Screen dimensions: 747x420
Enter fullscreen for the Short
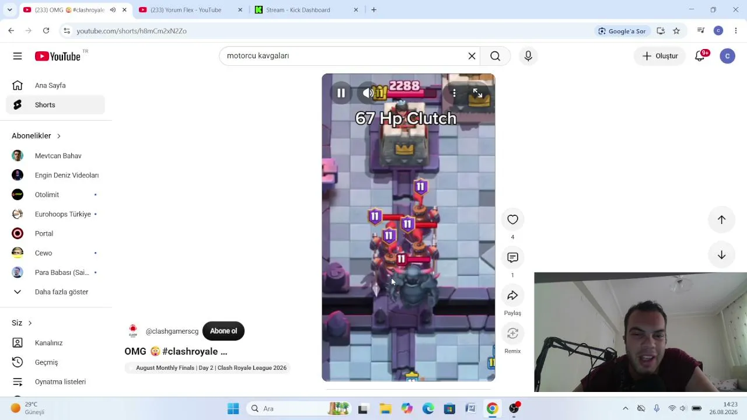[x=477, y=93]
